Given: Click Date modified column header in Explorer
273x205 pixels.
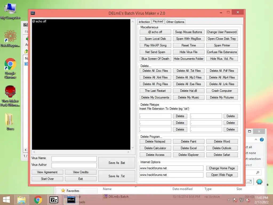Looking at the screenshot, I should point(182,189).
